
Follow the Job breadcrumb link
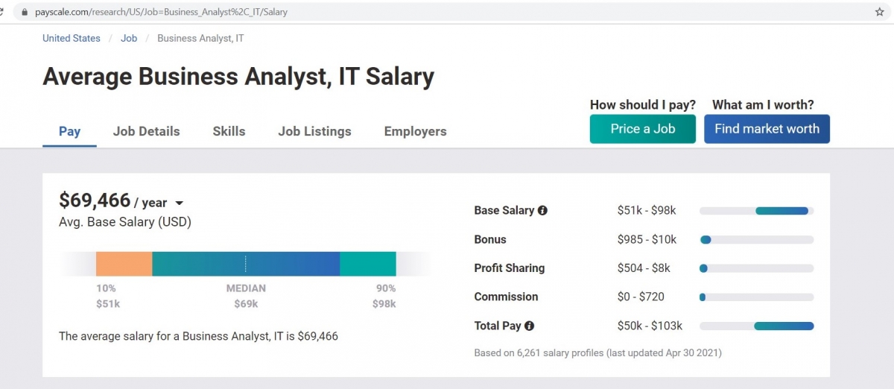(x=129, y=38)
